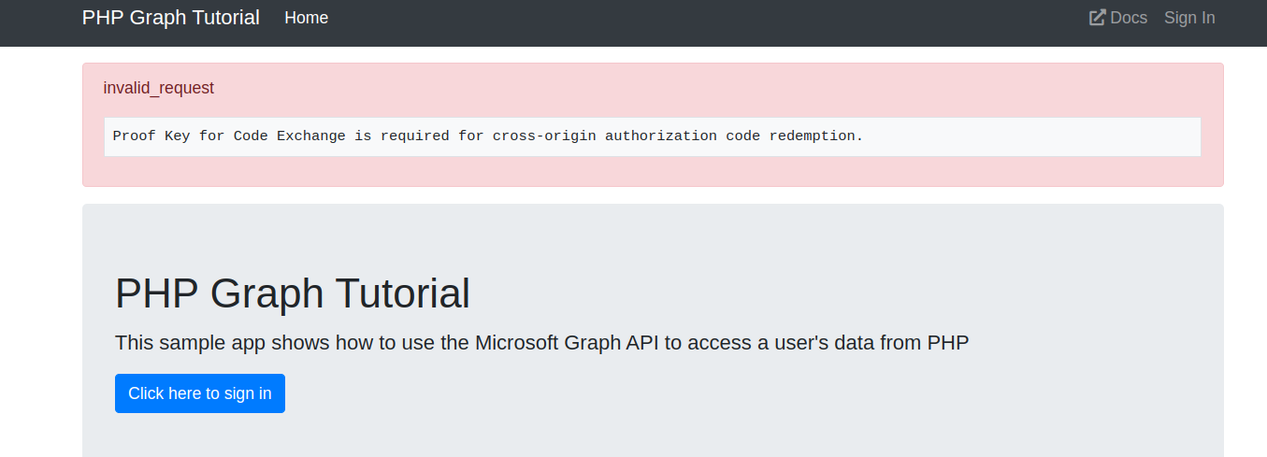This screenshot has height=457, width=1267.
Task: Go to the Home nav item
Action: click(x=307, y=18)
